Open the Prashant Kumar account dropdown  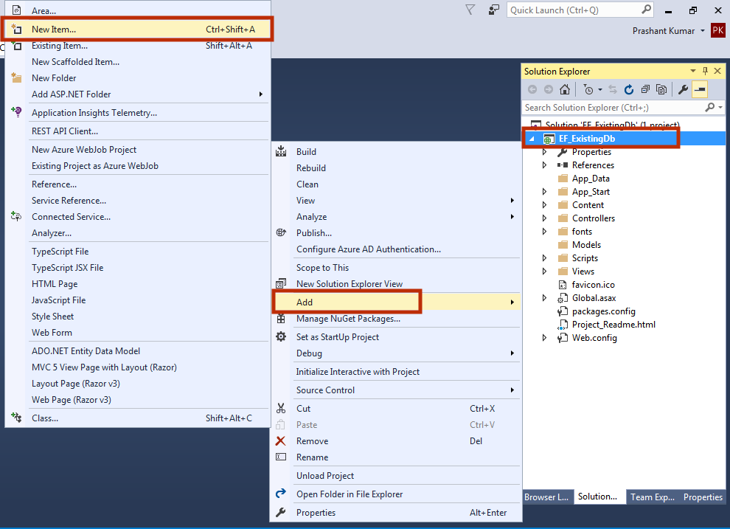[x=703, y=31]
